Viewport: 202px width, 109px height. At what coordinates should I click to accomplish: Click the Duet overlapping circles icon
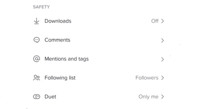click(37, 97)
